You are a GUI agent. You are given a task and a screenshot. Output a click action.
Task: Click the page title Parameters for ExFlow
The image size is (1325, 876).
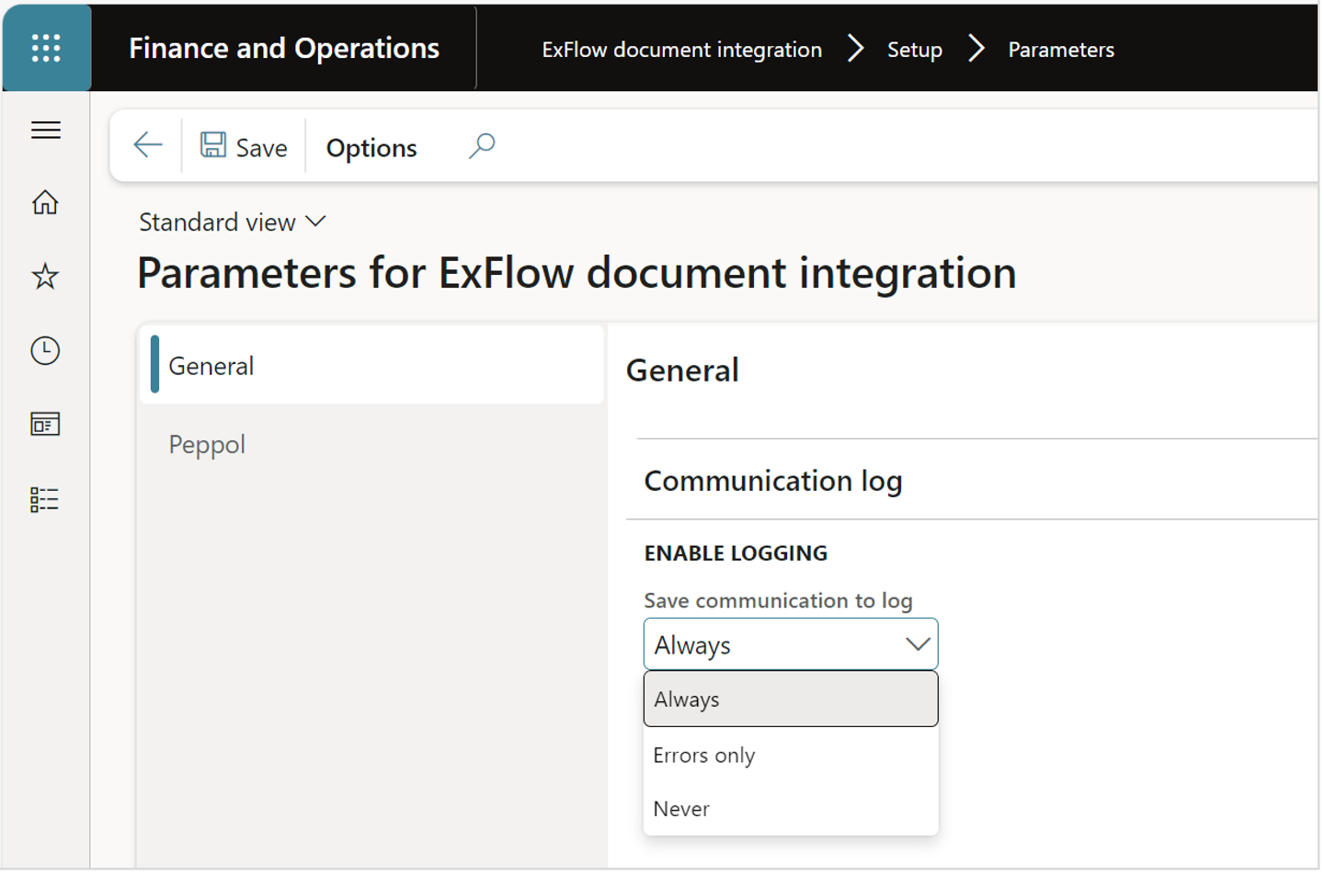point(577,273)
